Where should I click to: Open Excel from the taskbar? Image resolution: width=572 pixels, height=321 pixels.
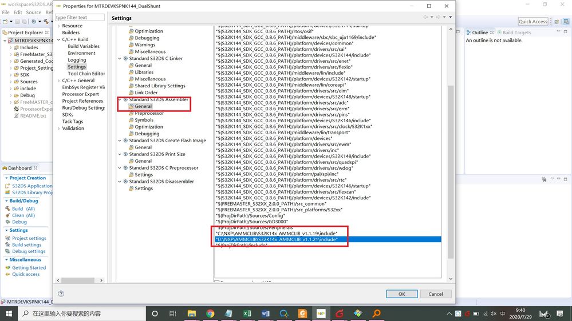247,314
